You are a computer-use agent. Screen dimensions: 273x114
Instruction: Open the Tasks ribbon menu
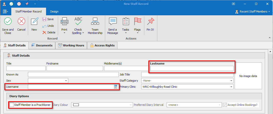point(126,21)
